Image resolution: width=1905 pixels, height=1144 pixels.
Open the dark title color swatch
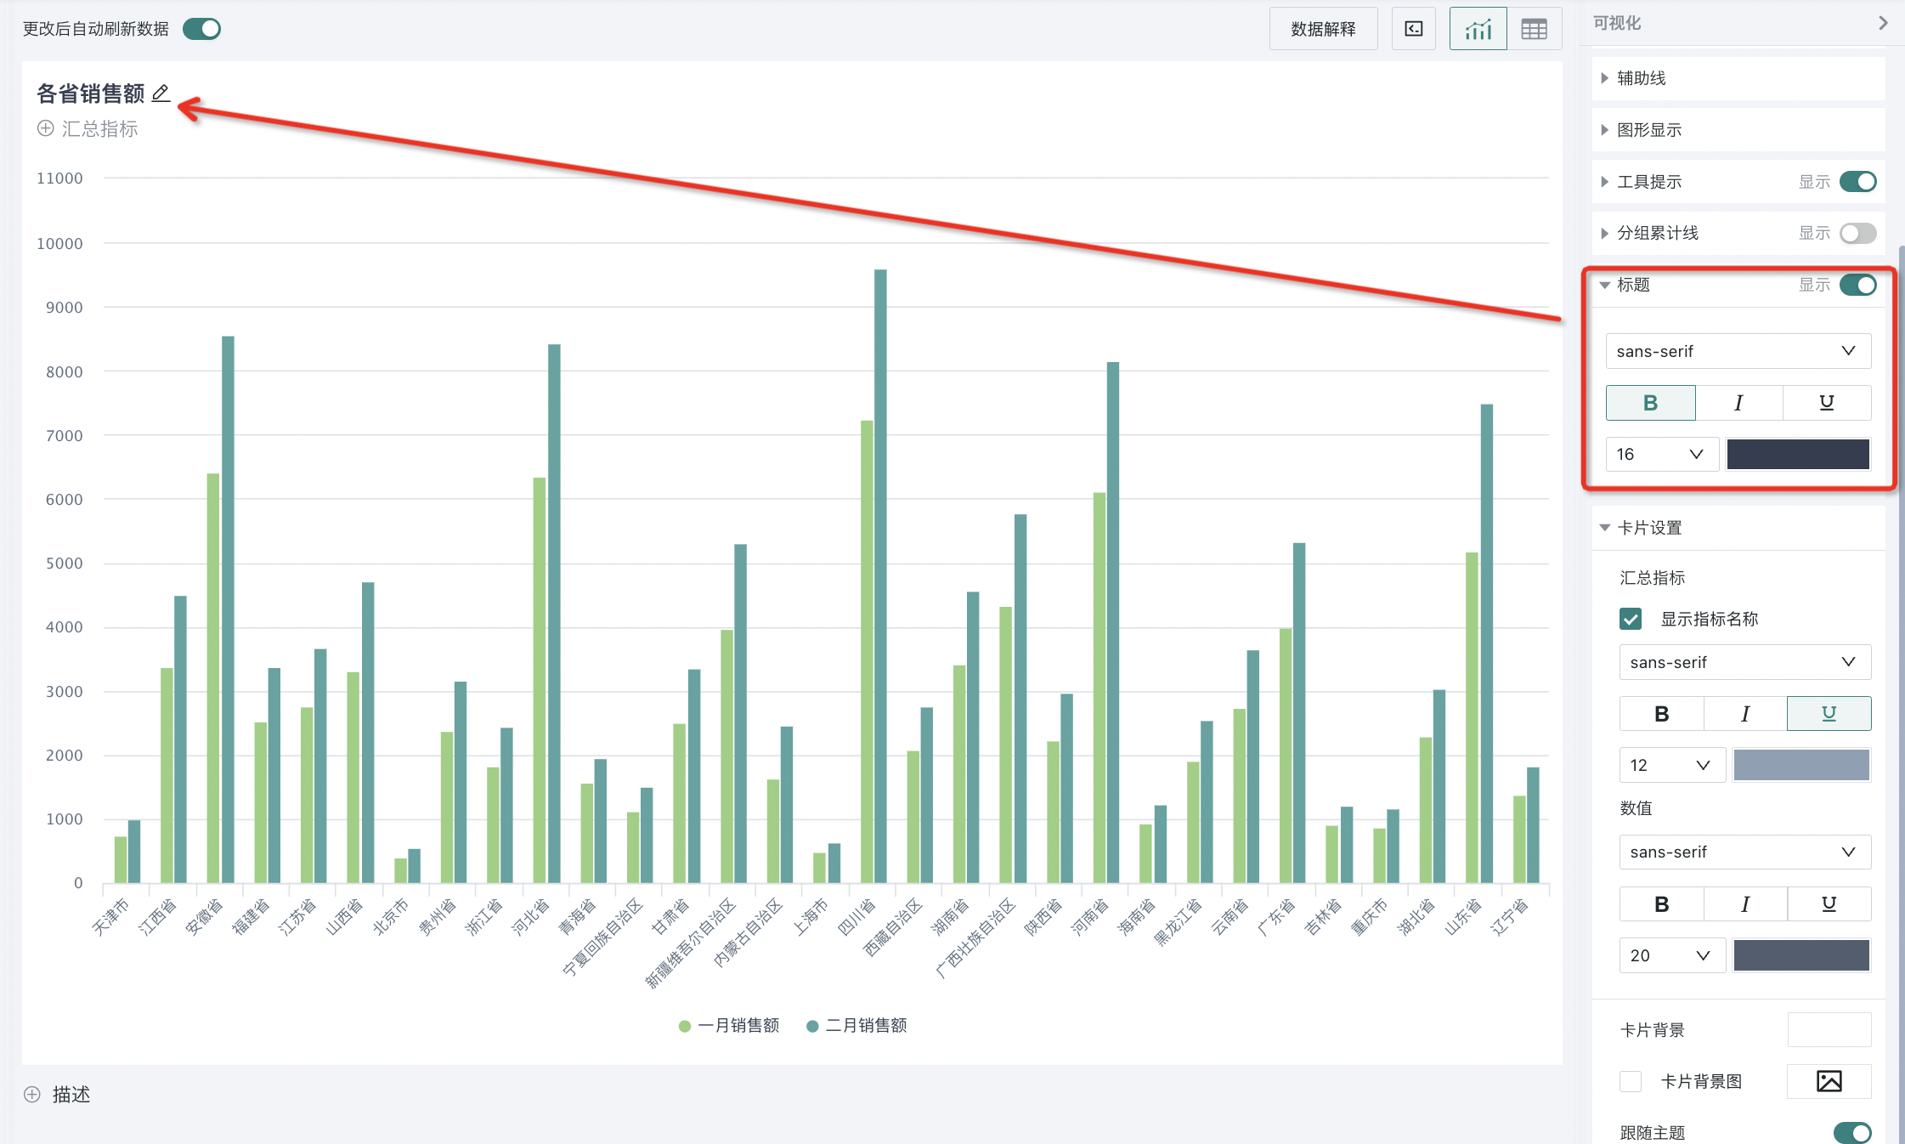click(1798, 454)
